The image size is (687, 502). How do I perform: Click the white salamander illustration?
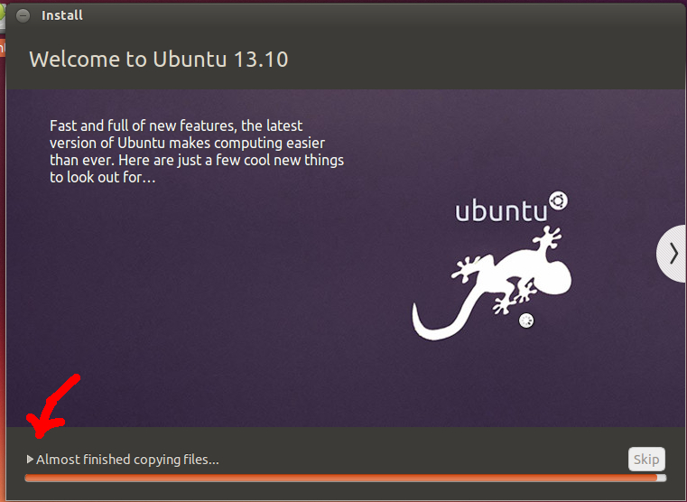(x=492, y=283)
